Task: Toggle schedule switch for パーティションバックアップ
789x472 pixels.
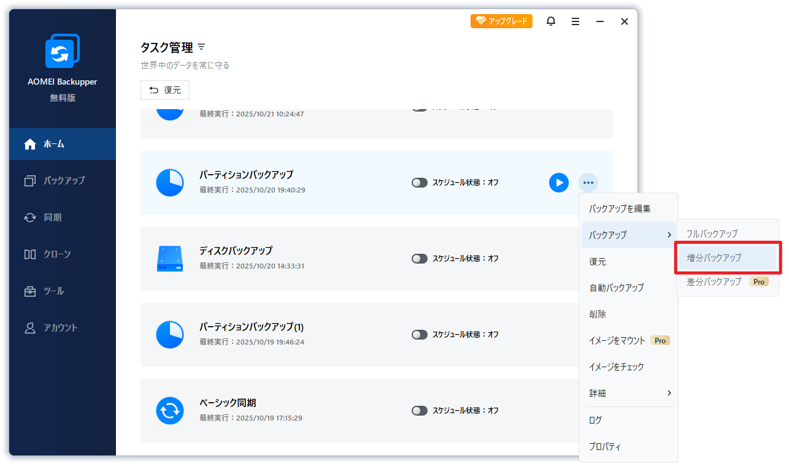Action: coord(420,183)
